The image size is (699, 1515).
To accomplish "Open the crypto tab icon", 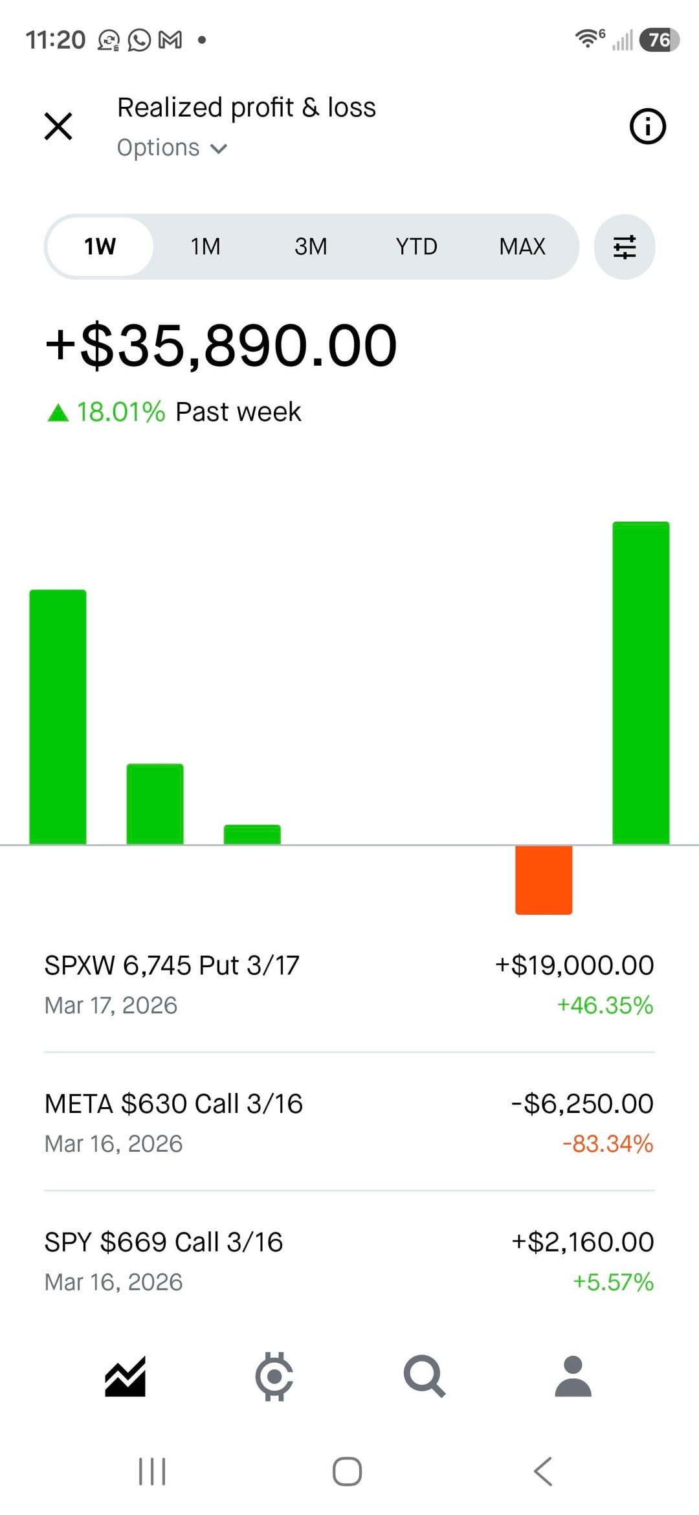I will (x=274, y=1376).
